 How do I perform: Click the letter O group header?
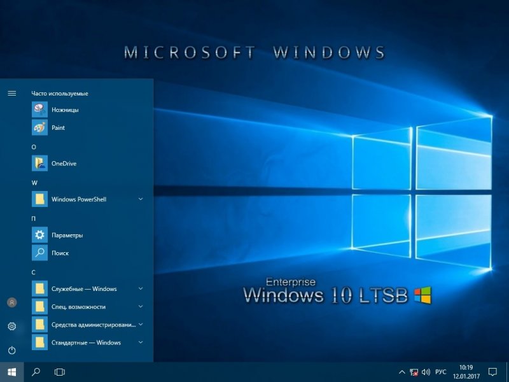(34, 147)
